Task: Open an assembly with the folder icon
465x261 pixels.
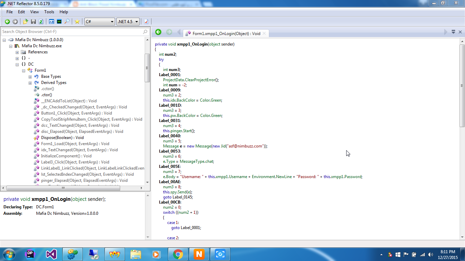Action: coord(26,21)
